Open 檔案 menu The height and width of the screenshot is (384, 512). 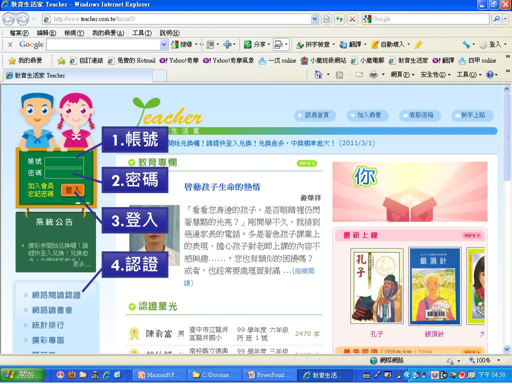[x=19, y=33]
